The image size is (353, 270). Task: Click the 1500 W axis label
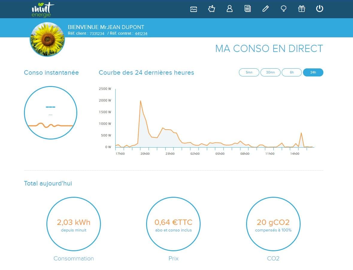[105, 112]
